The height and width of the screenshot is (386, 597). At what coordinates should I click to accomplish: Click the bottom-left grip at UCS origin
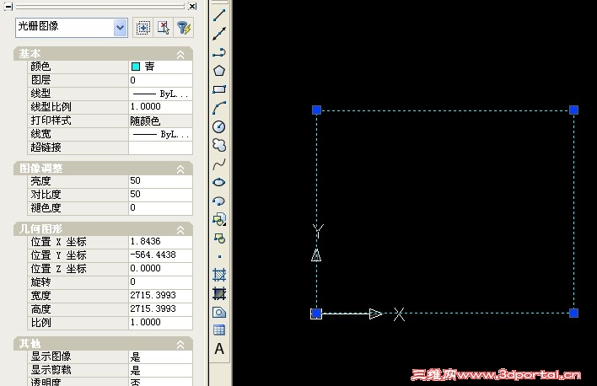click(x=316, y=314)
